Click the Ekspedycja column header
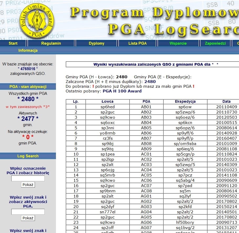Screen dimensions: 239x233 click(185, 101)
